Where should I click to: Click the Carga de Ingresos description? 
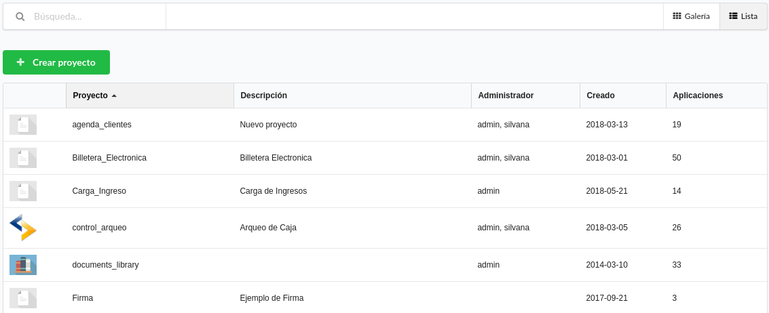273,191
